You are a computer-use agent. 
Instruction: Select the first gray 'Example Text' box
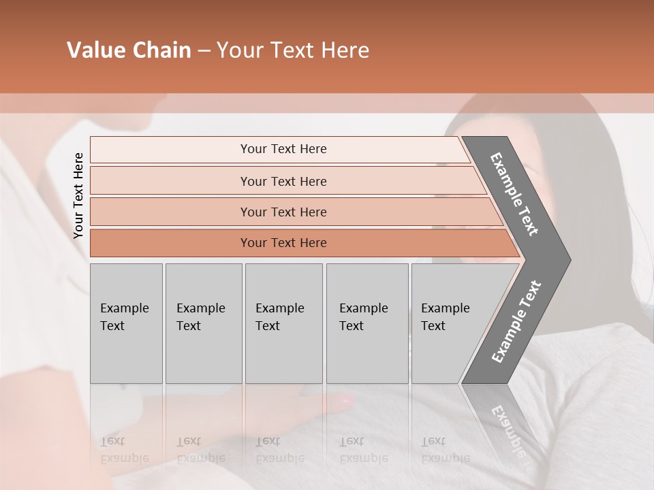pos(127,323)
